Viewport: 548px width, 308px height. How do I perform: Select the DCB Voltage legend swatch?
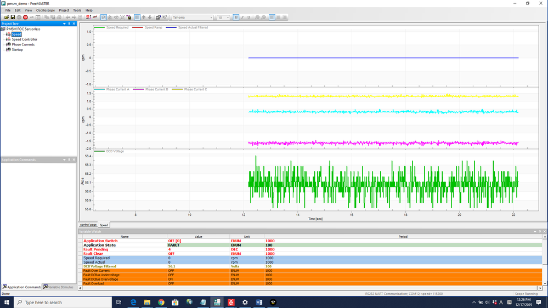click(x=99, y=151)
